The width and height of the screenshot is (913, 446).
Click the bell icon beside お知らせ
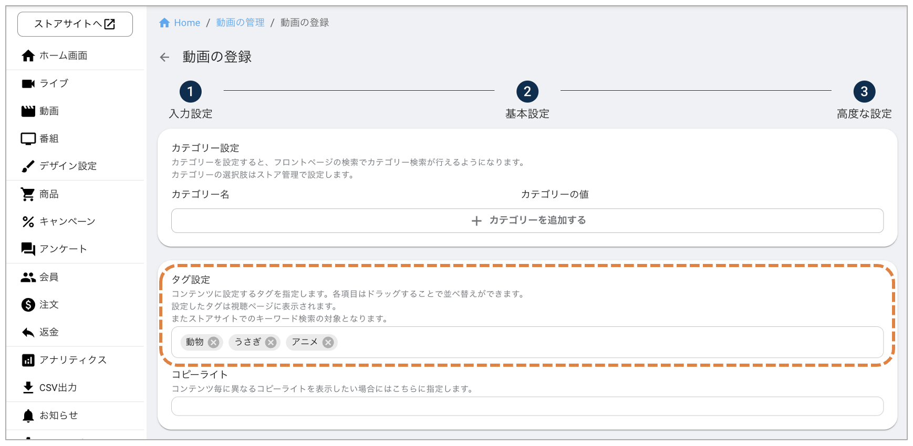point(28,416)
